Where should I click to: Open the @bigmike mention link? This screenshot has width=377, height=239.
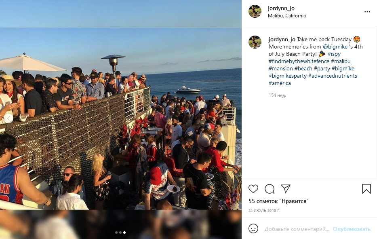(335, 47)
